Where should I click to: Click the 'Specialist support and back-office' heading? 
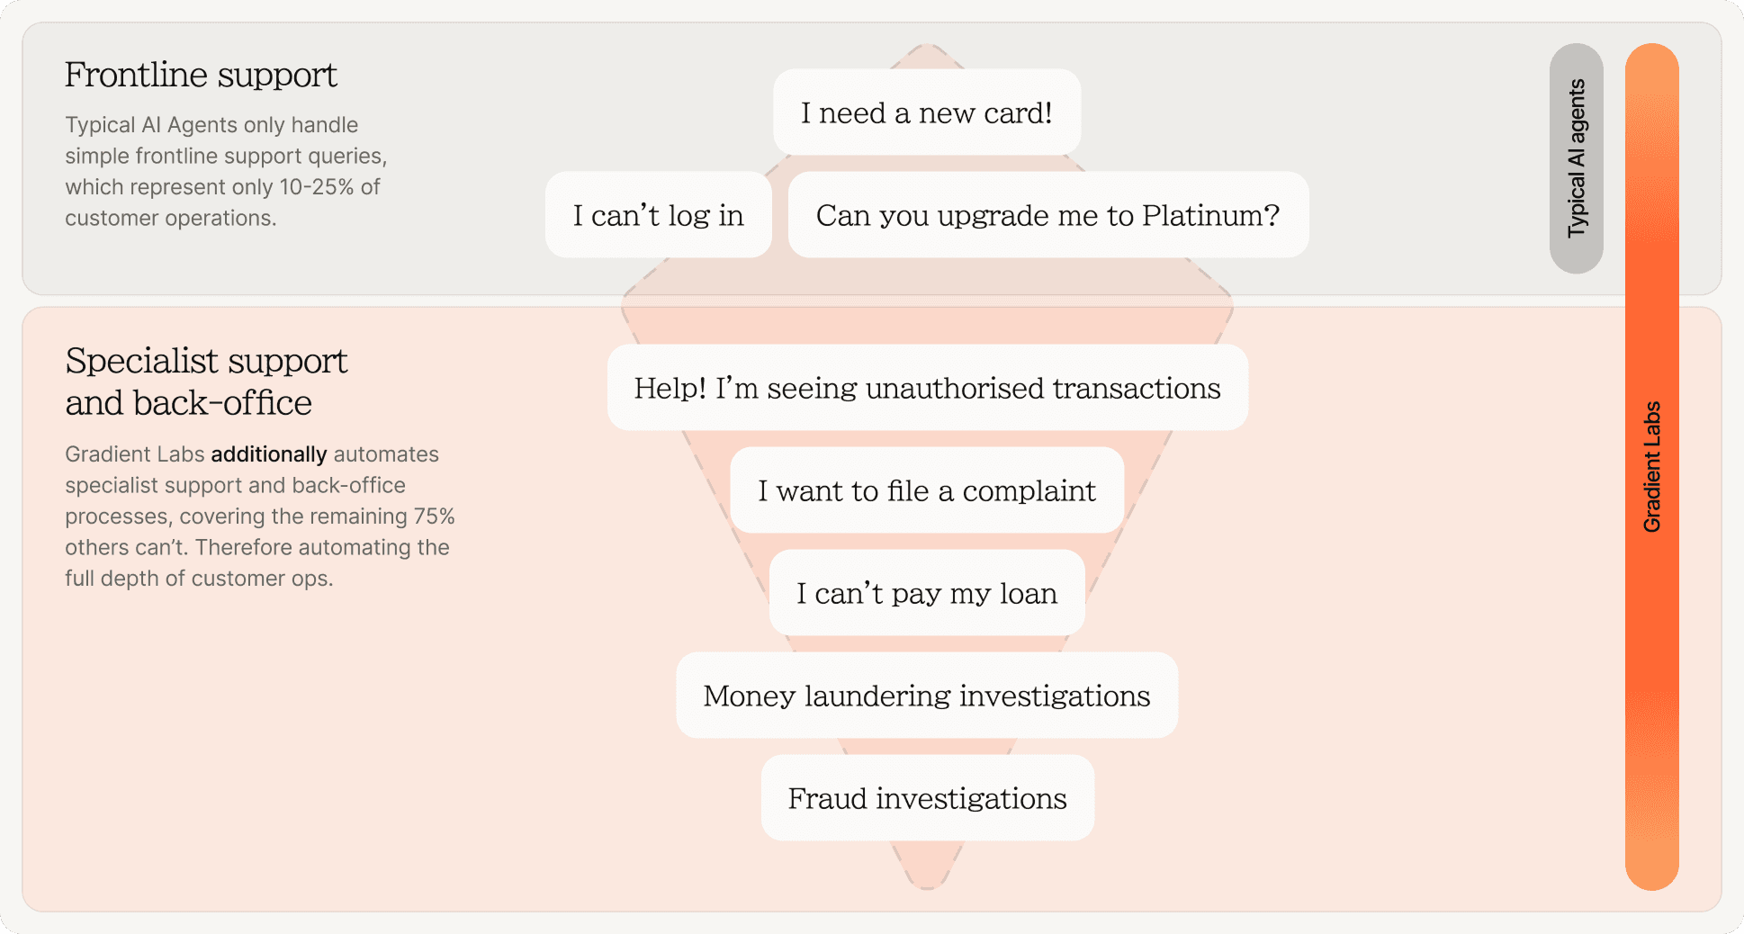(x=206, y=382)
